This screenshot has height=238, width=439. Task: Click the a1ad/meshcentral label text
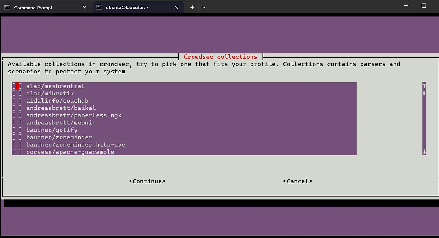(56, 86)
